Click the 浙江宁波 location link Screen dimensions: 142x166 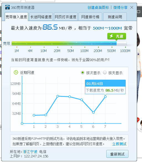[x=30, y=152]
